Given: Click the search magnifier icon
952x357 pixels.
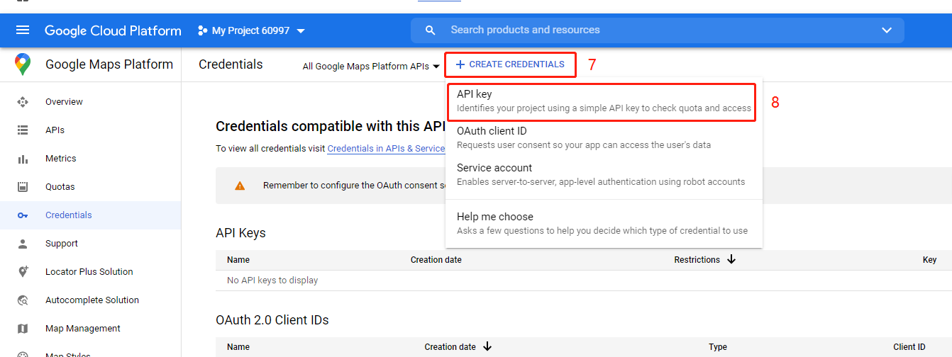Looking at the screenshot, I should (x=430, y=30).
